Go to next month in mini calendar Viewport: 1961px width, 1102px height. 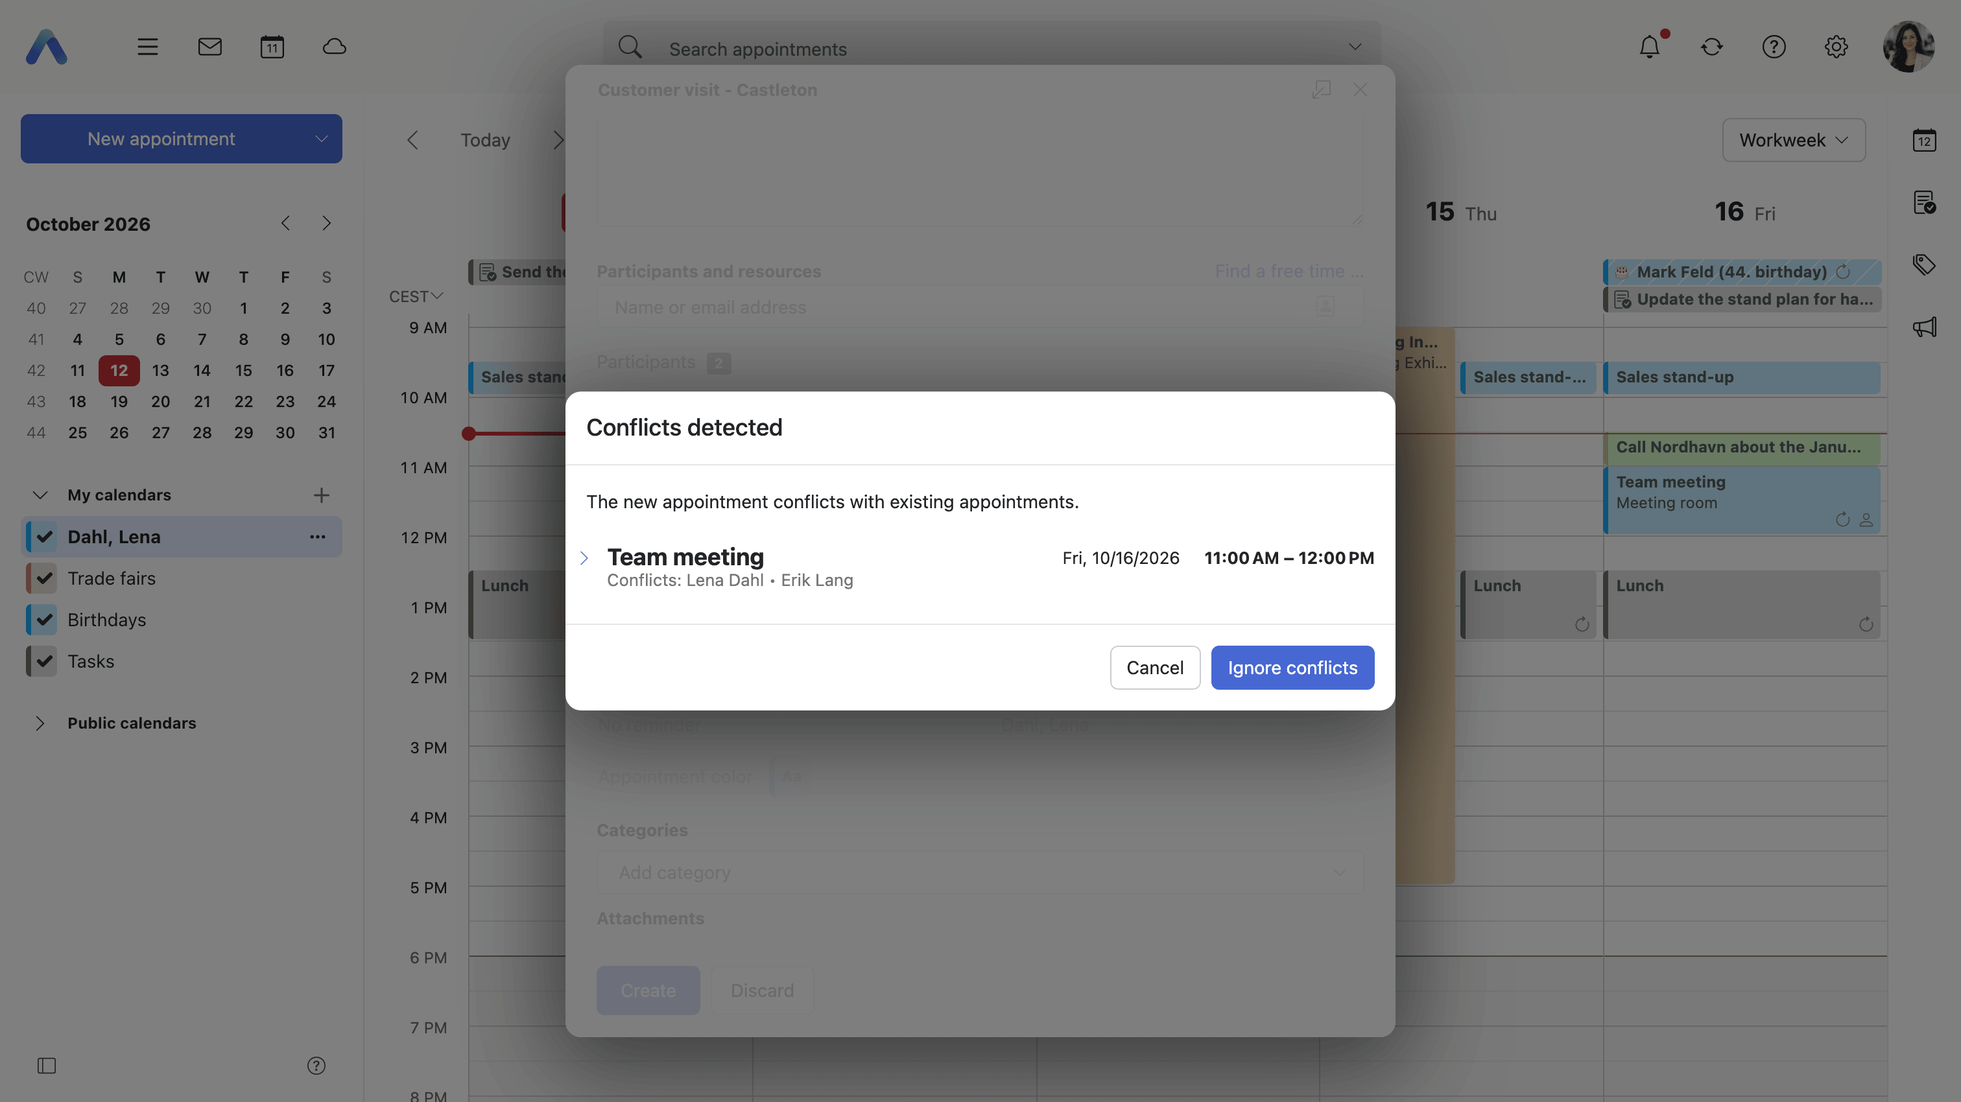(327, 223)
